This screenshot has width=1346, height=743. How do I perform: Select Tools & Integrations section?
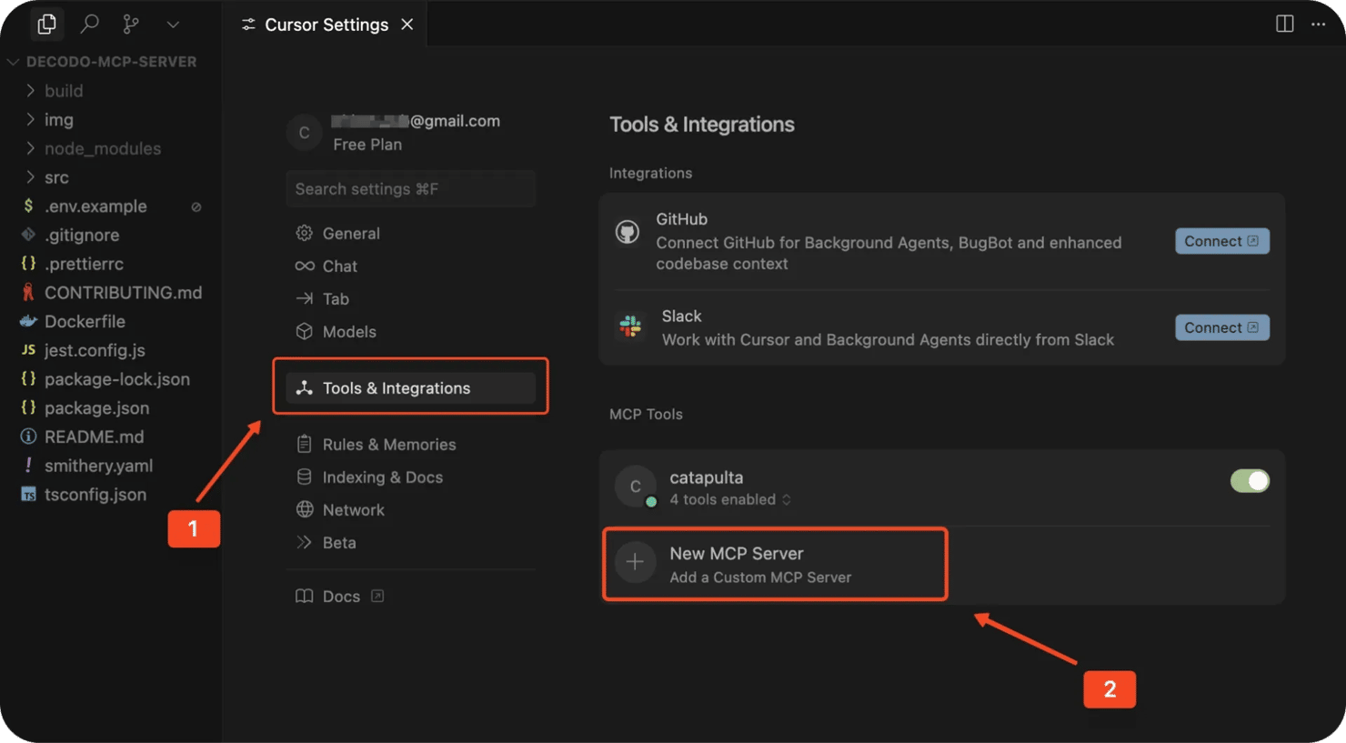click(x=411, y=388)
